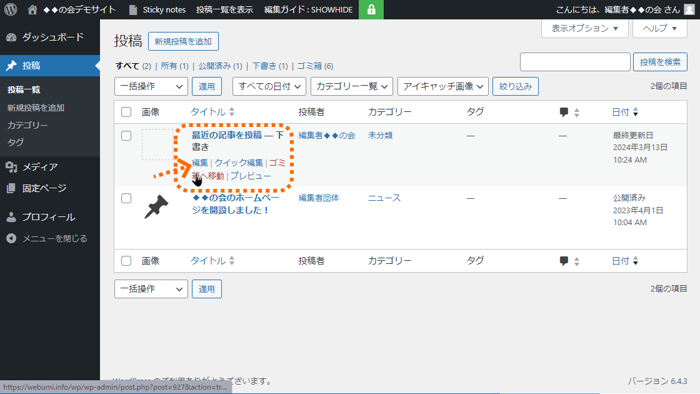The height and width of the screenshot is (394, 700).
Task: Click the home icon for the demo site
Action: (x=33, y=9)
